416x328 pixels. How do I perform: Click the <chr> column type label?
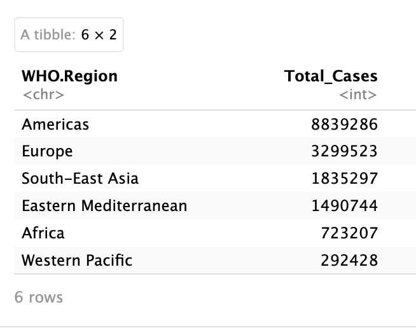coord(43,95)
